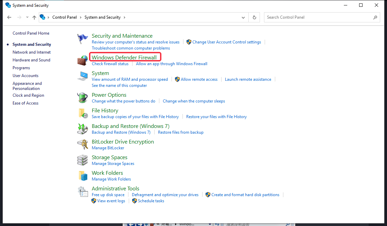Click Save backup copies with File History

click(x=135, y=117)
